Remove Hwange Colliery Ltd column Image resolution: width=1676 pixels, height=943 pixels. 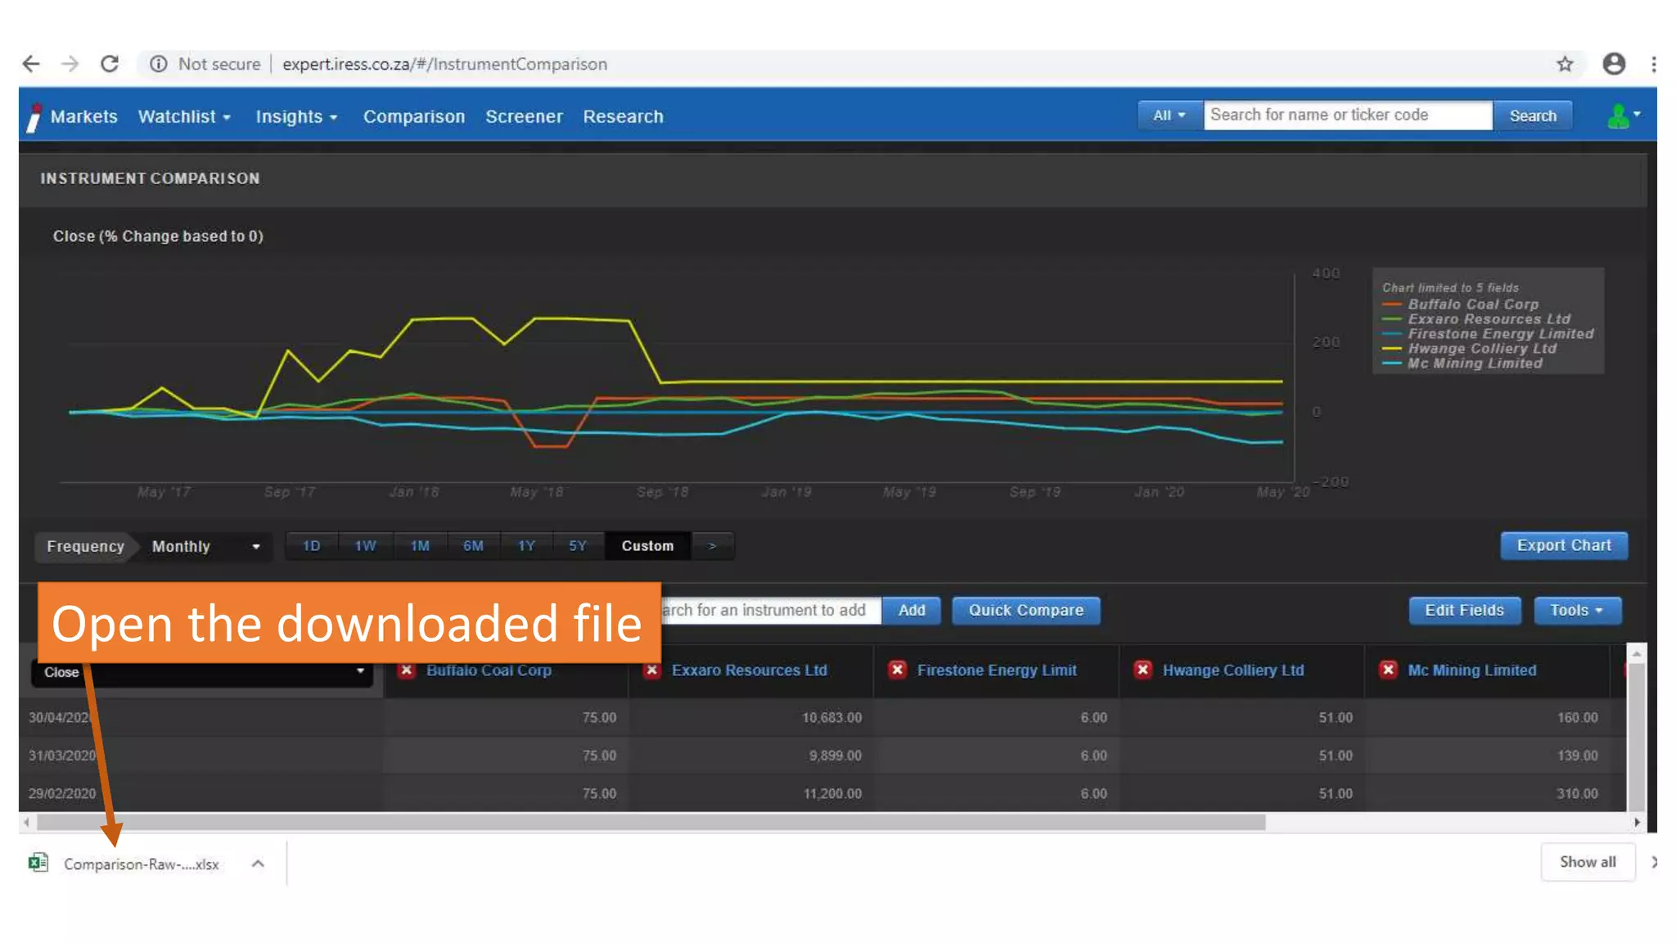click(1143, 670)
